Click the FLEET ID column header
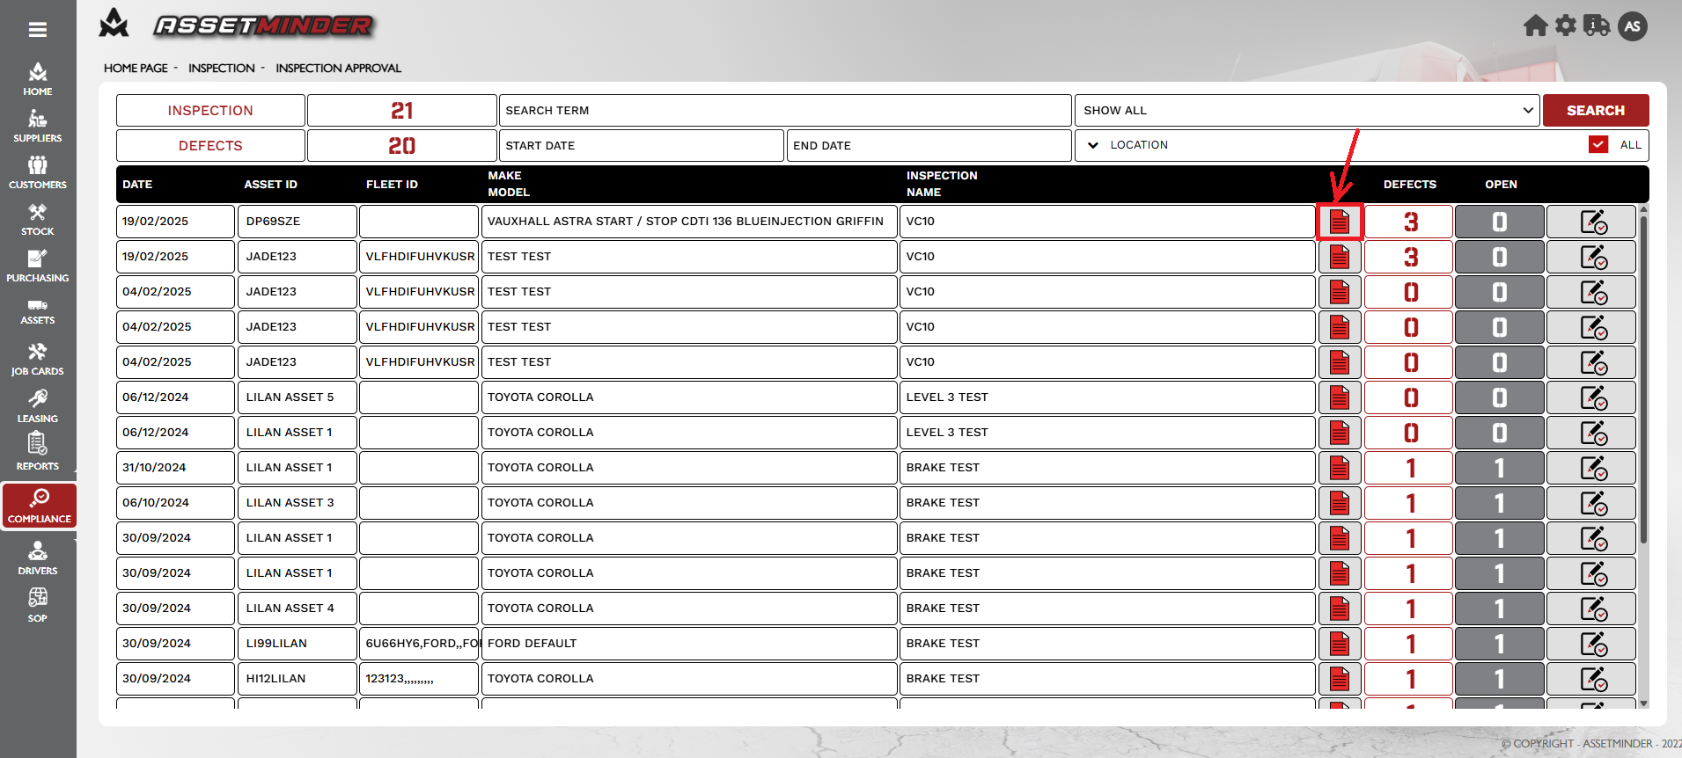Viewport: 1682px width, 758px height. [x=392, y=185]
